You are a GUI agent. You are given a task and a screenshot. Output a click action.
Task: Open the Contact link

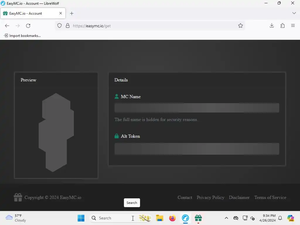185,197
